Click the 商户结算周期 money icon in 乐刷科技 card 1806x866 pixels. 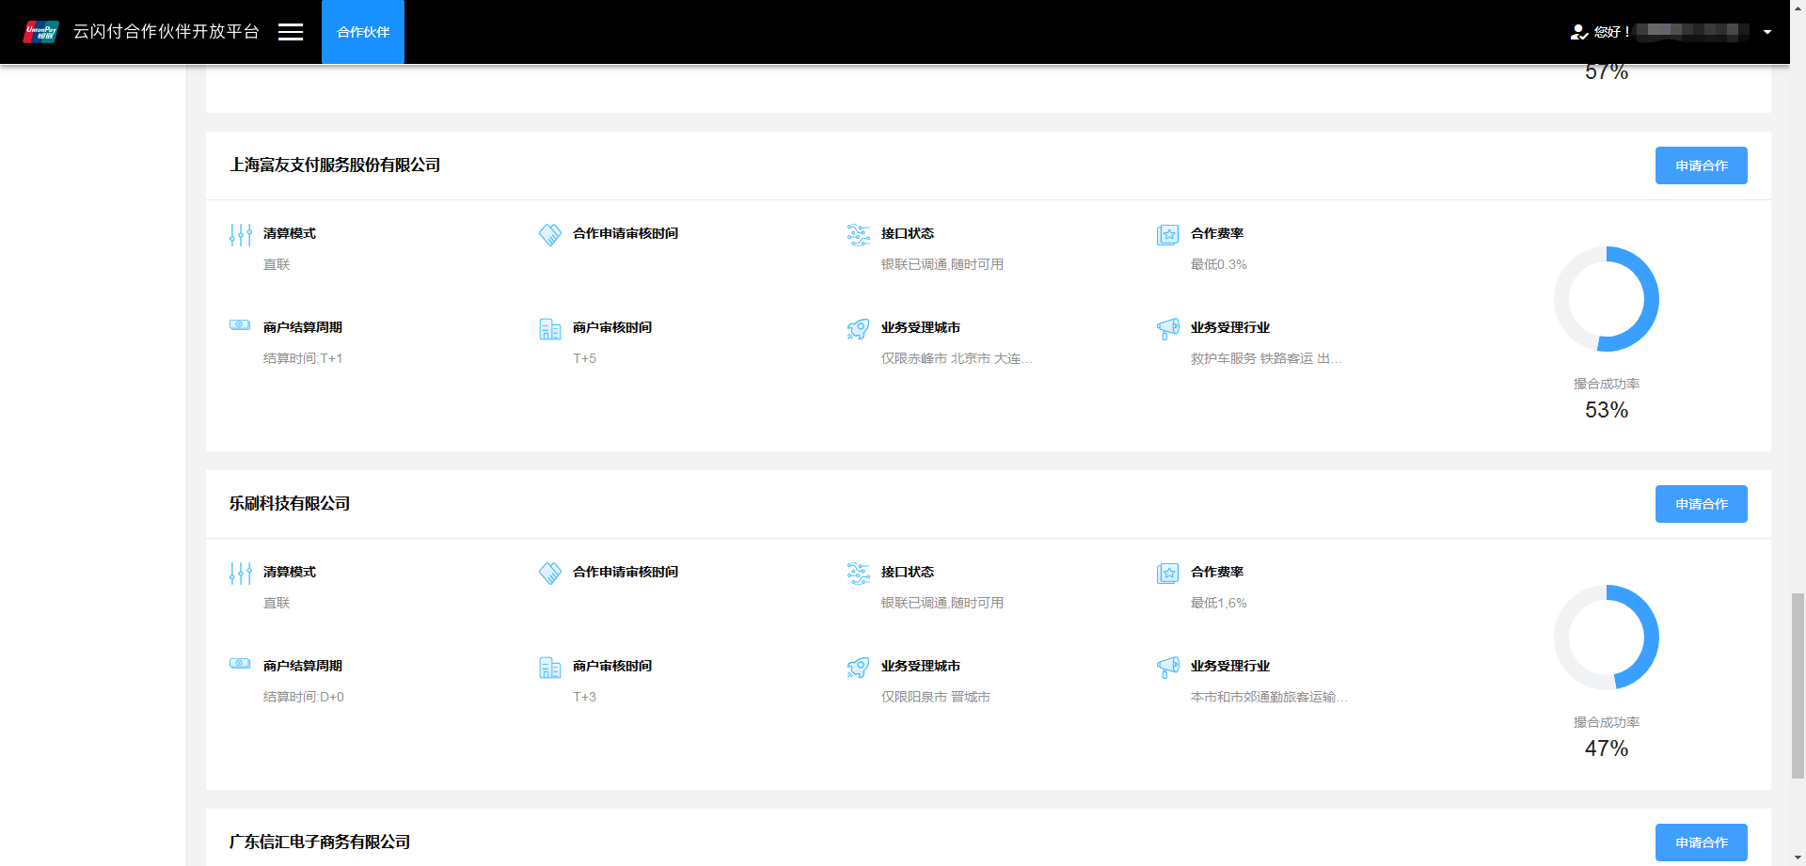[x=240, y=664]
